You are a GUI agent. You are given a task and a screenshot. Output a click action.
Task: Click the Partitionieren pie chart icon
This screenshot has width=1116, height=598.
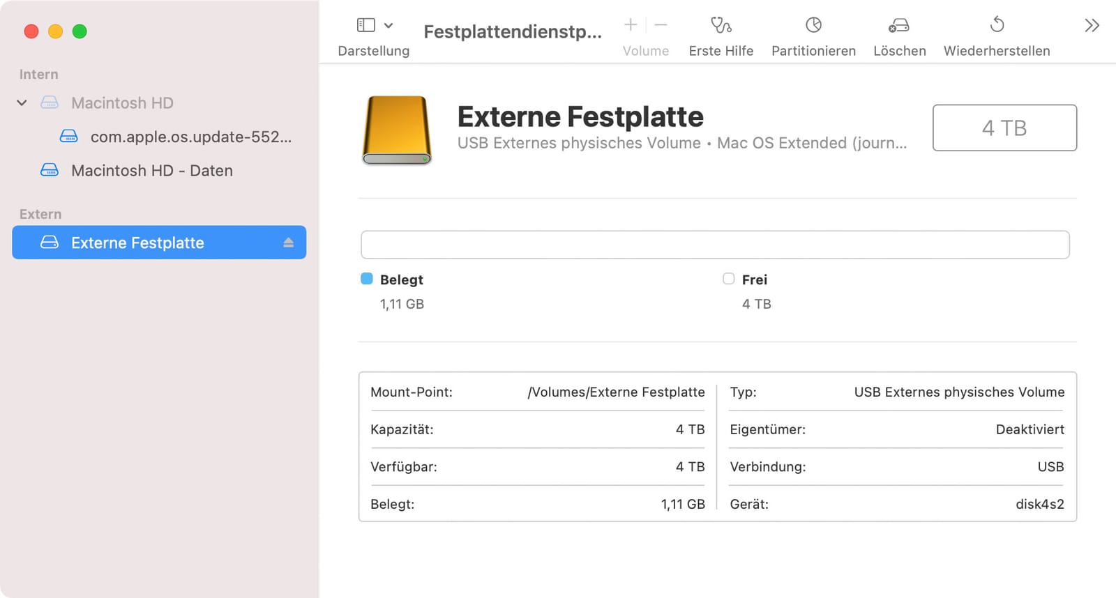tap(813, 25)
